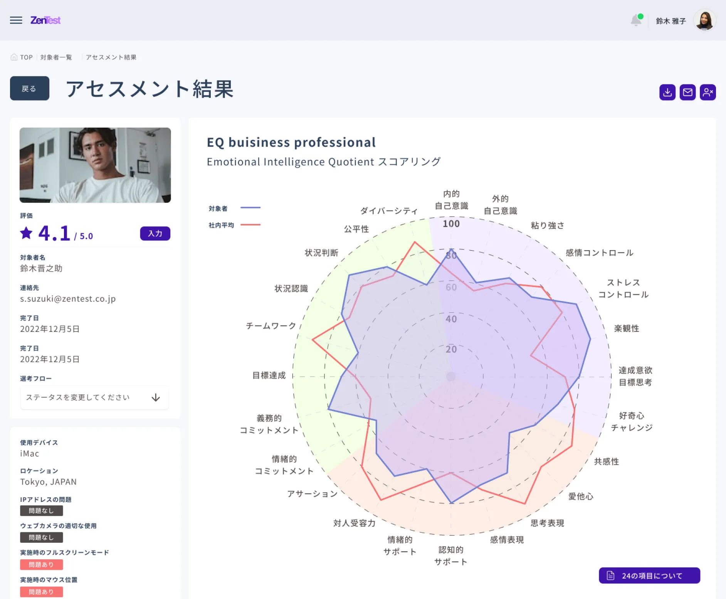Screen dimensions: 726x599
Task: Click the home icon in breadcrumb
Action: (14, 57)
